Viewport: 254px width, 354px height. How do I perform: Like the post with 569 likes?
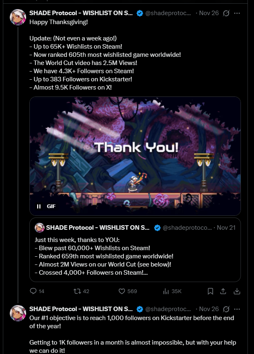pos(128,291)
